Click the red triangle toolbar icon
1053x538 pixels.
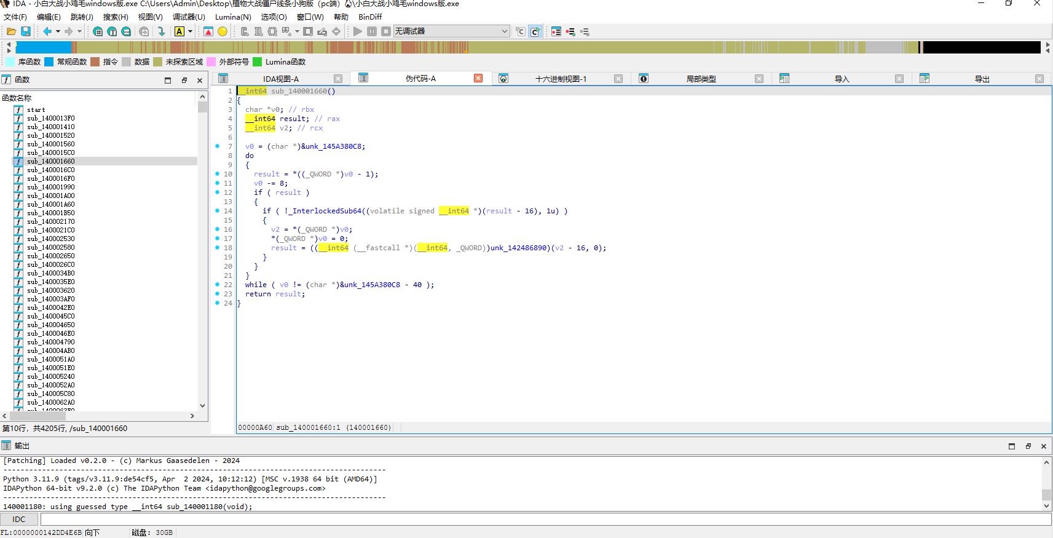click(208, 31)
